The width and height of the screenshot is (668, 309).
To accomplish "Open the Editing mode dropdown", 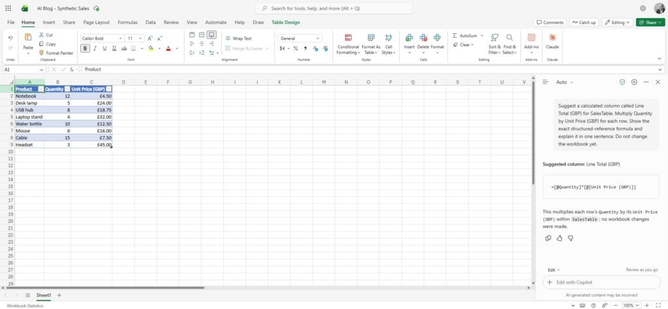I will pos(617,22).
